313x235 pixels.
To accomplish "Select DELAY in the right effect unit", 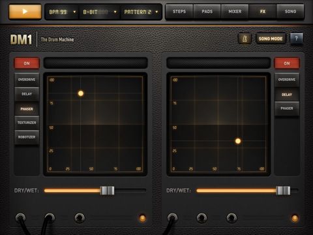I will click(287, 95).
